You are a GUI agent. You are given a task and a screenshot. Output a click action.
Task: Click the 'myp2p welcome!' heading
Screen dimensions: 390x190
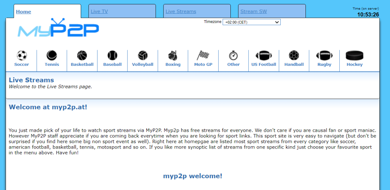point(193,176)
